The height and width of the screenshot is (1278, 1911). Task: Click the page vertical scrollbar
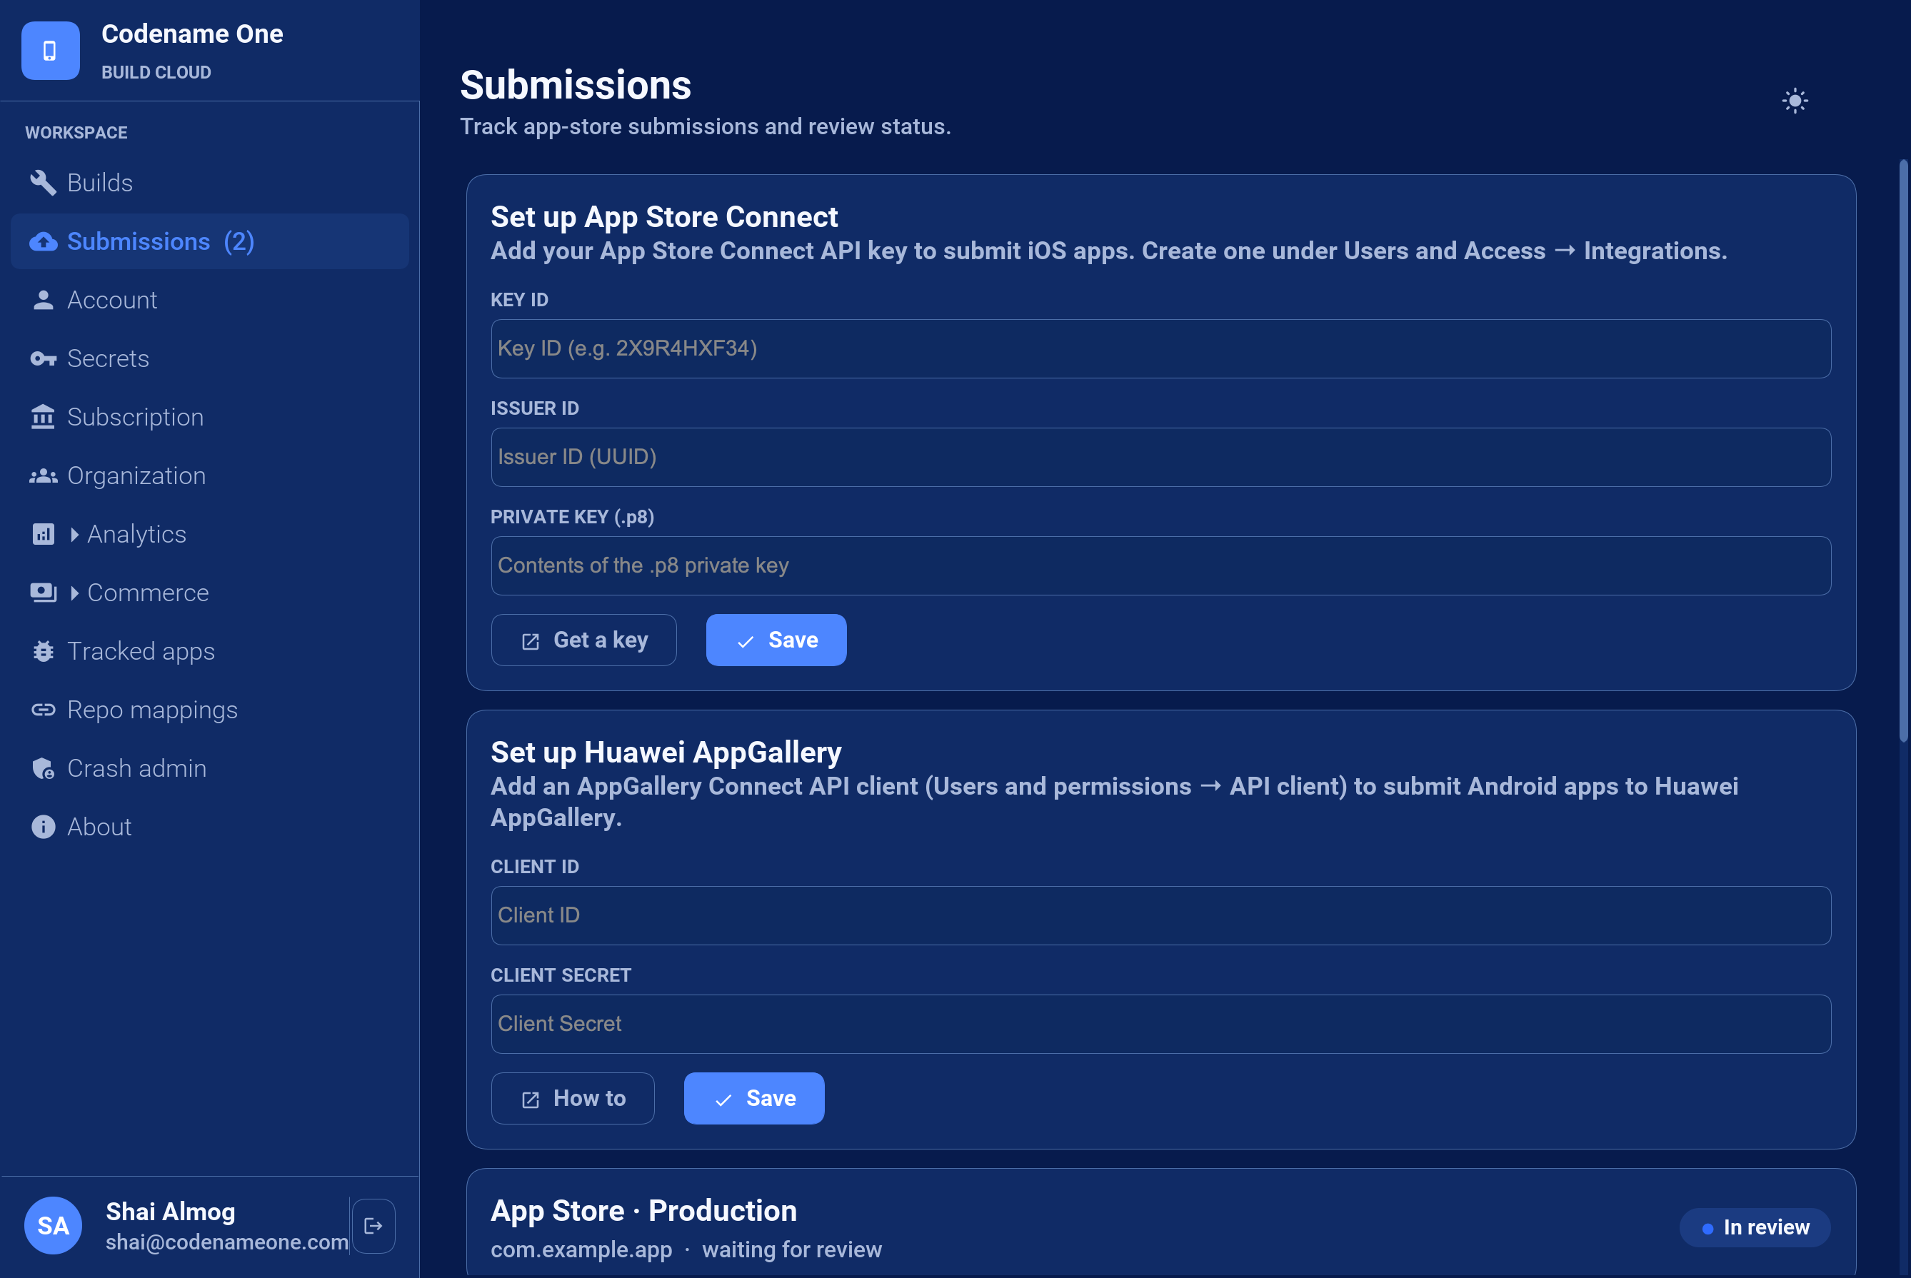tap(1903, 451)
